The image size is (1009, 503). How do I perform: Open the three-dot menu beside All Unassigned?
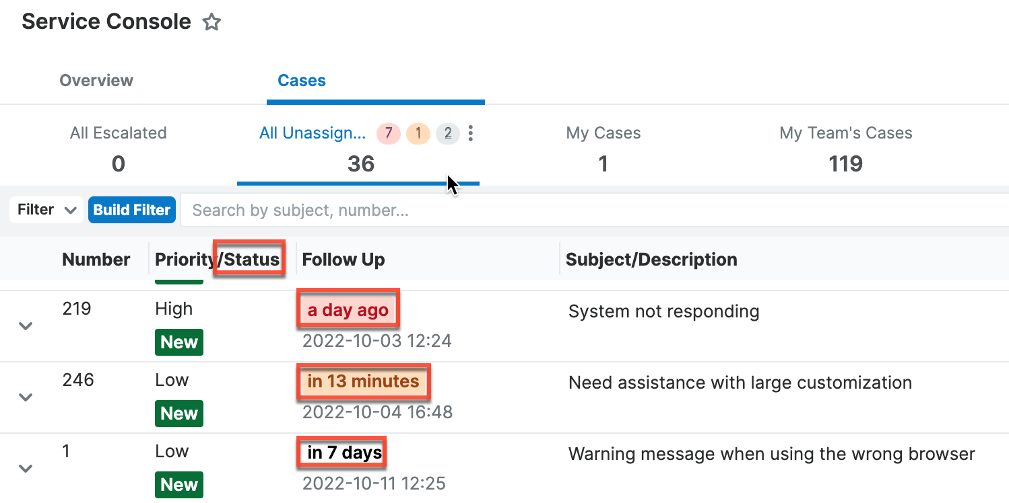click(471, 134)
